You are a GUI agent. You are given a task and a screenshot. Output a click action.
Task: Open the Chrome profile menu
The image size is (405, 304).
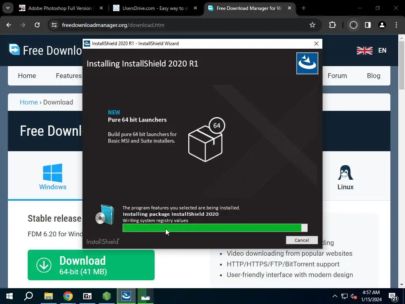pyautogui.click(x=382, y=25)
